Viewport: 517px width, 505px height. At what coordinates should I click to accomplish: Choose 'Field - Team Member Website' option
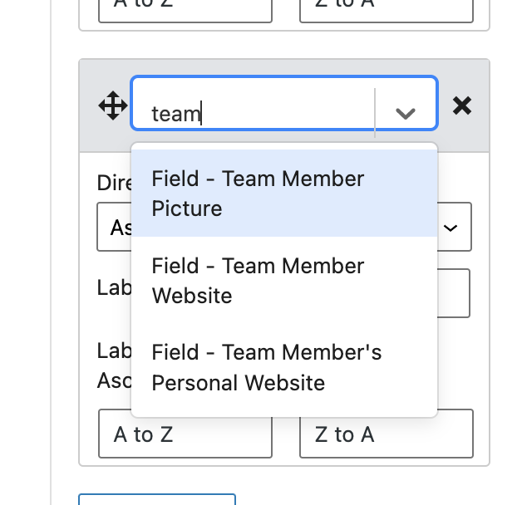(284, 281)
